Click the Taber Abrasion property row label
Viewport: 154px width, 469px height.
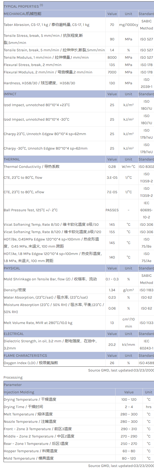point(46,25)
